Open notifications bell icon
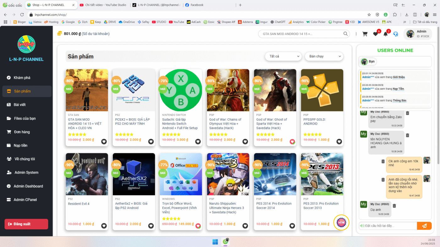The width and height of the screenshot is (440, 247). 386,34
